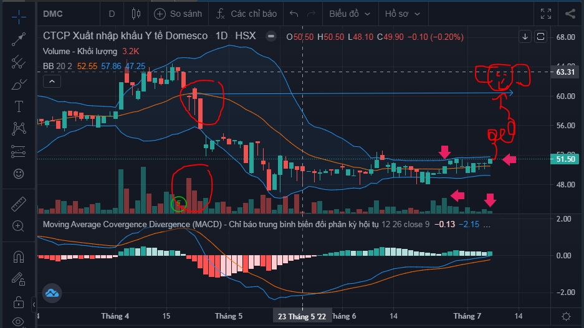Change the D time interval button
584x328 pixels.
pos(112,13)
